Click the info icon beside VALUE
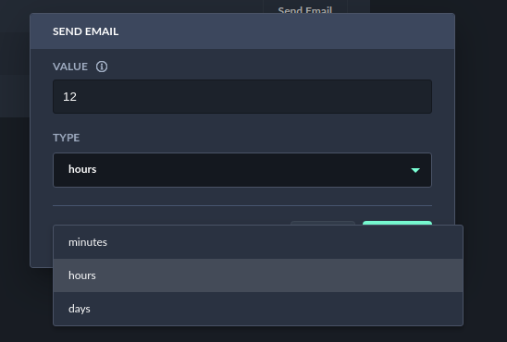This screenshot has width=507, height=342. tap(102, 67)
